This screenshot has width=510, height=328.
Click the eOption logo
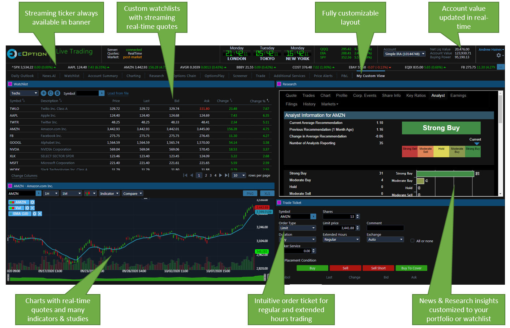[27, 54]
